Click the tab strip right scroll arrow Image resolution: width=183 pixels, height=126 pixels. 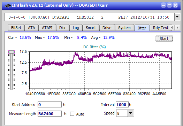coord(177,28)
